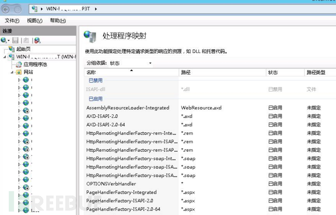
Task: Click the WebResource.axd path cell
Action: 201,107
